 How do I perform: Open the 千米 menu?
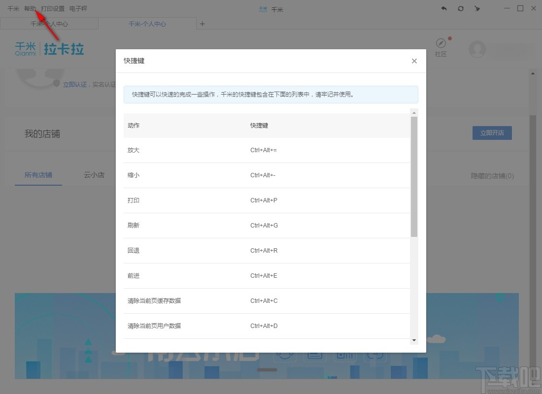[x=13, y=8]
